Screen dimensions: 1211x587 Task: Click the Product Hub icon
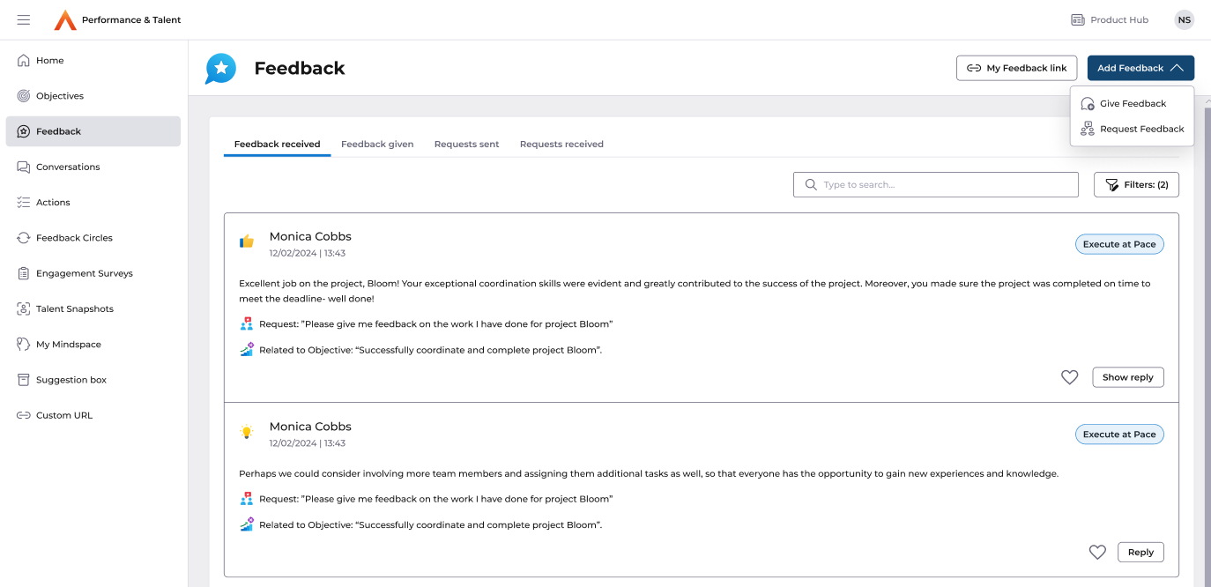click(1077, 20)
